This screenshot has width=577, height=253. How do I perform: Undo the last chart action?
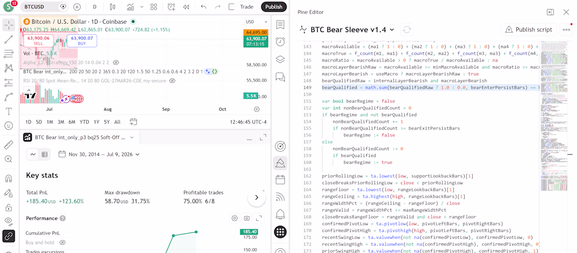pos(204,7)
